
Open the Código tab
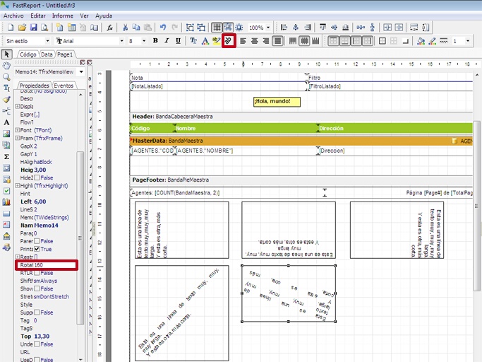click(x=28, y=54)
